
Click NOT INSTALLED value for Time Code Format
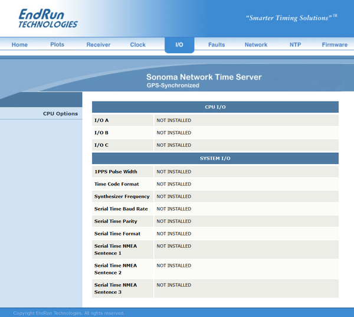[x=174, y=184]
